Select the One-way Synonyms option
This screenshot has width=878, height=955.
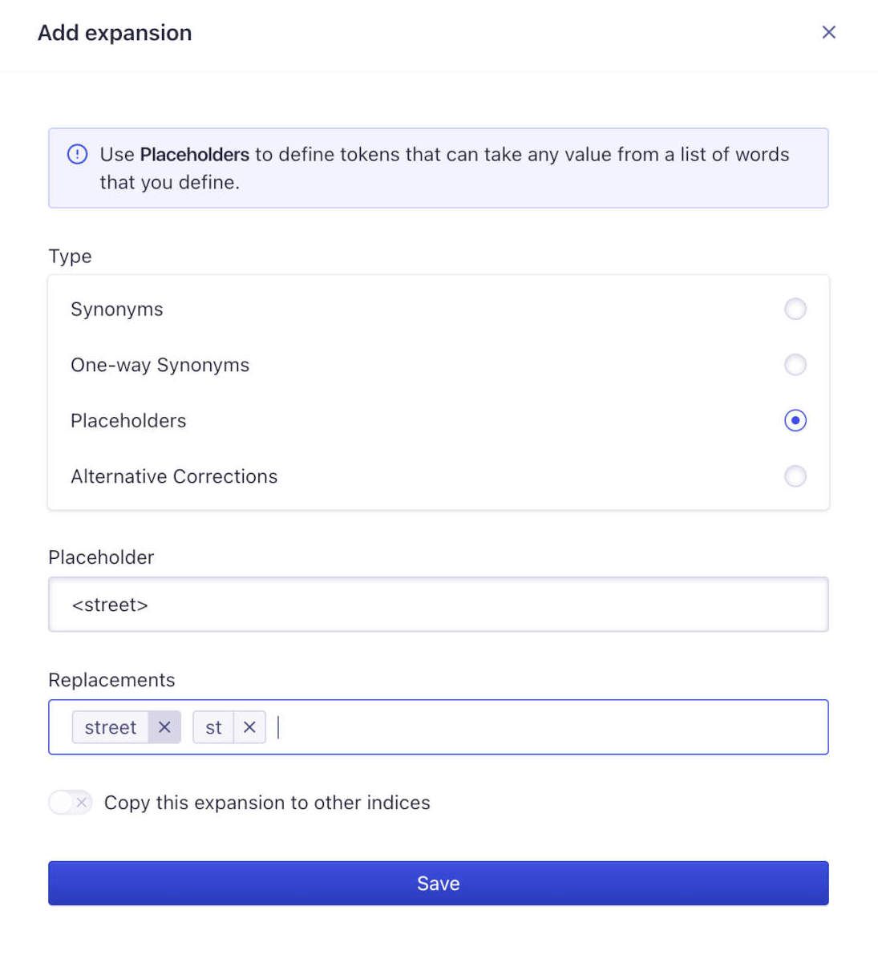[795, 365]
